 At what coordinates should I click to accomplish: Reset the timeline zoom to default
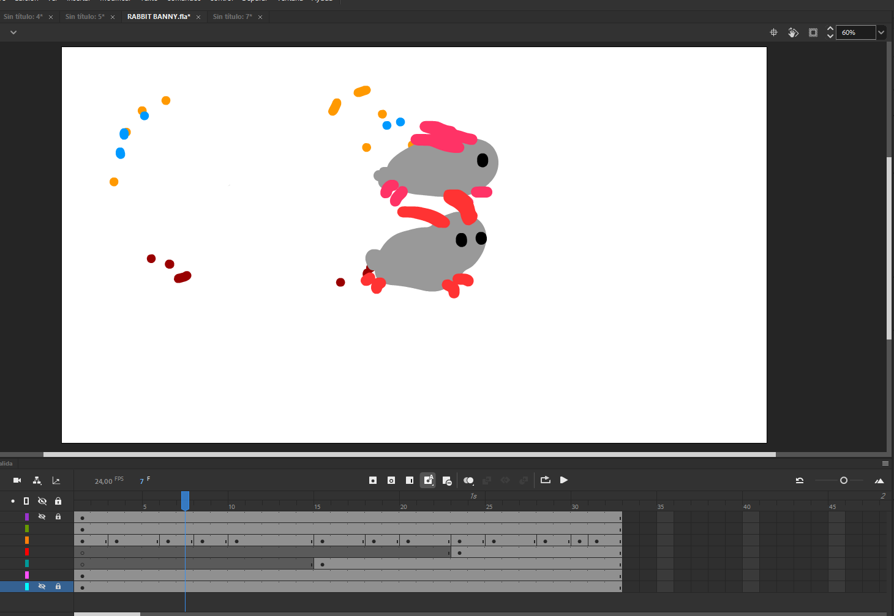pos(800,480)
